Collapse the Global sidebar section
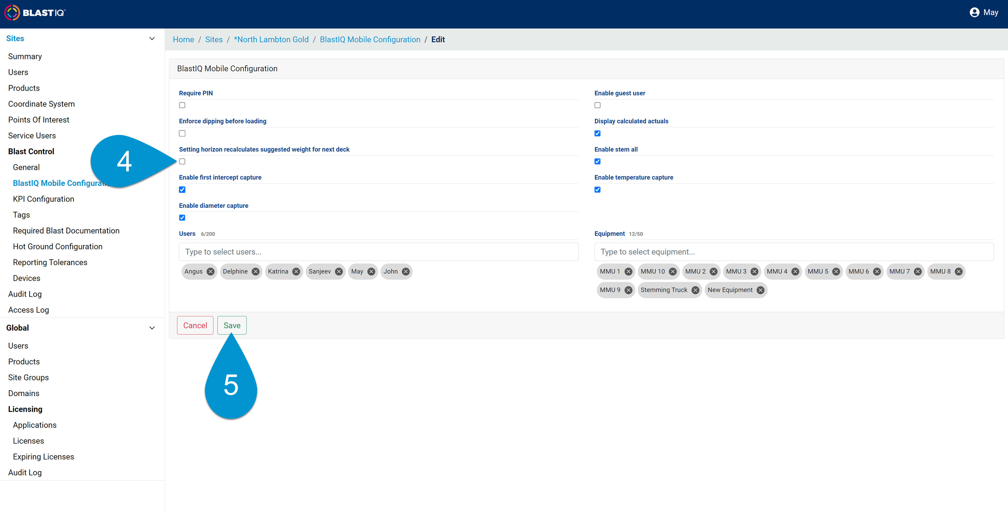The width and height of the screenshot is (1008, 512). (152, 328)
